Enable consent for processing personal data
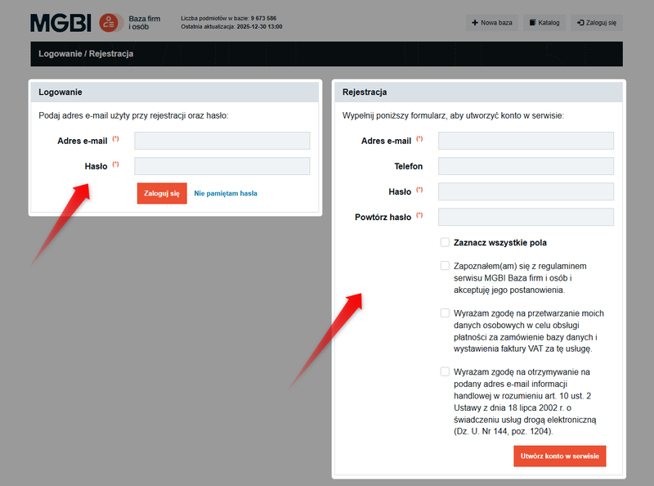This screenshot has width=654, height=486. tap(445, 313)
